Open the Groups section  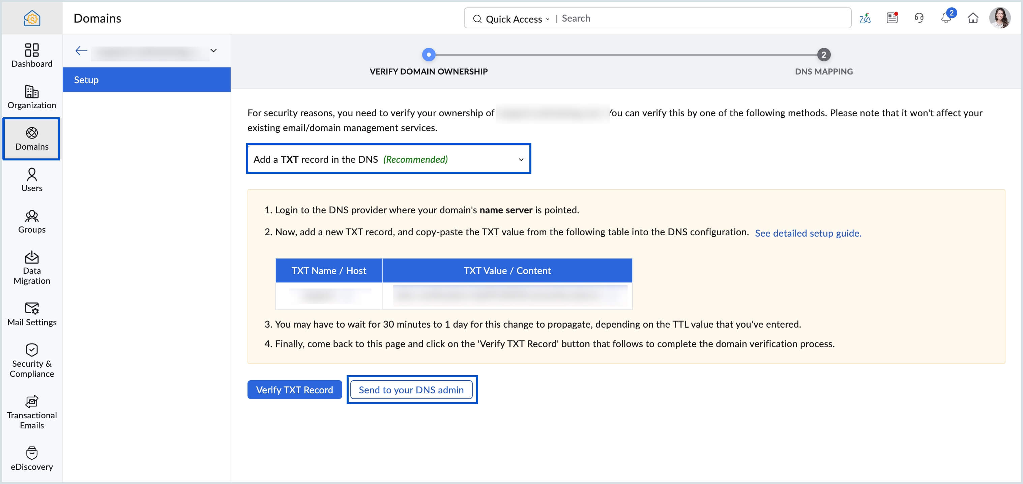(32, 221)
